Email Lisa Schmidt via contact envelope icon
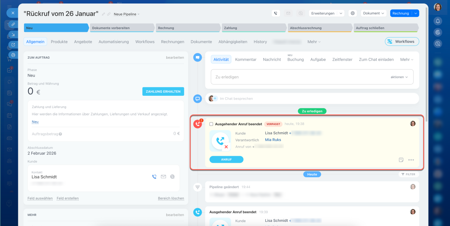 click(x=163, y=177)
